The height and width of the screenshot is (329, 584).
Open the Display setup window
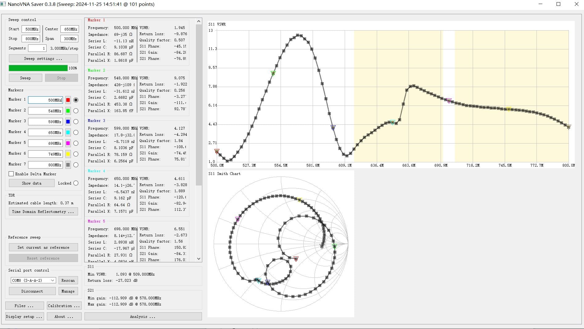tap(24, 316)
